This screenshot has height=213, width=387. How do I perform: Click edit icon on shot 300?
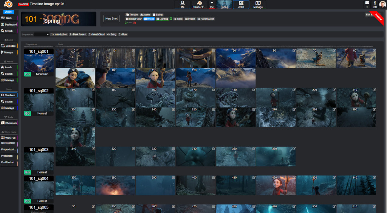93,129
